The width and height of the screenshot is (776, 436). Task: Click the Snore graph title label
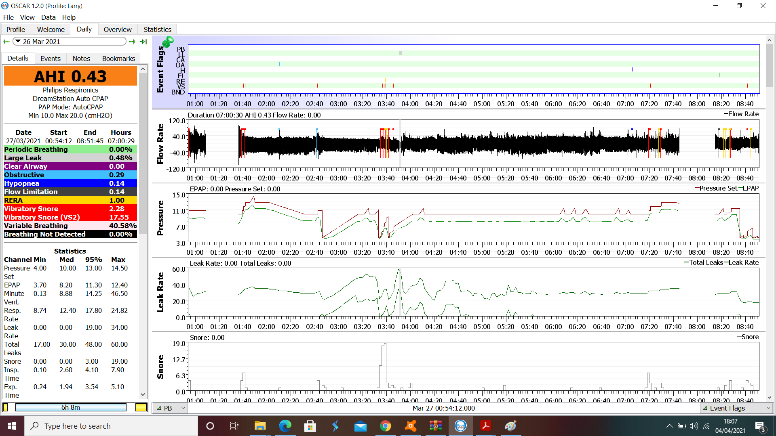[160, 367]
